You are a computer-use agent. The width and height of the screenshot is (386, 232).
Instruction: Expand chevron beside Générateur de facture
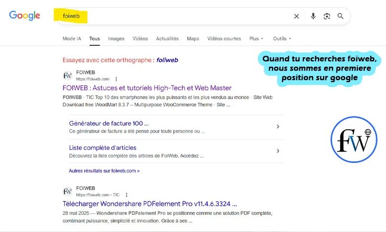click(x=278, y=127)
